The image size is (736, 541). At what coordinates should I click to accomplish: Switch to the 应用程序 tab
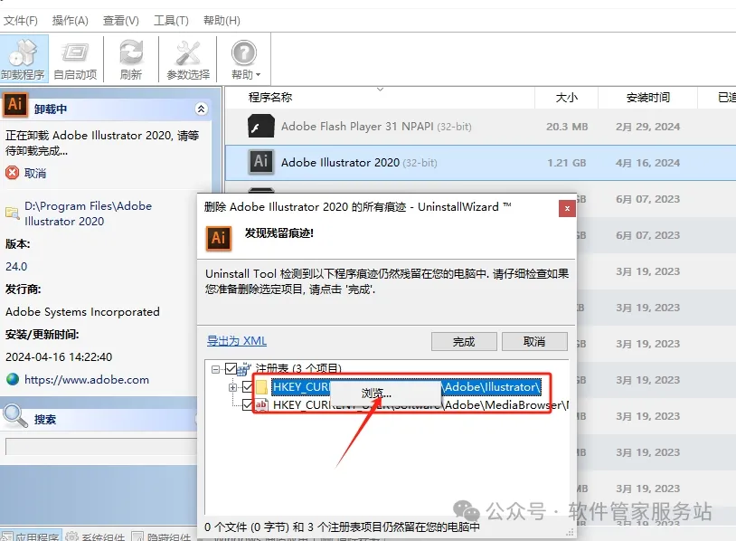[x=32, y=536]
